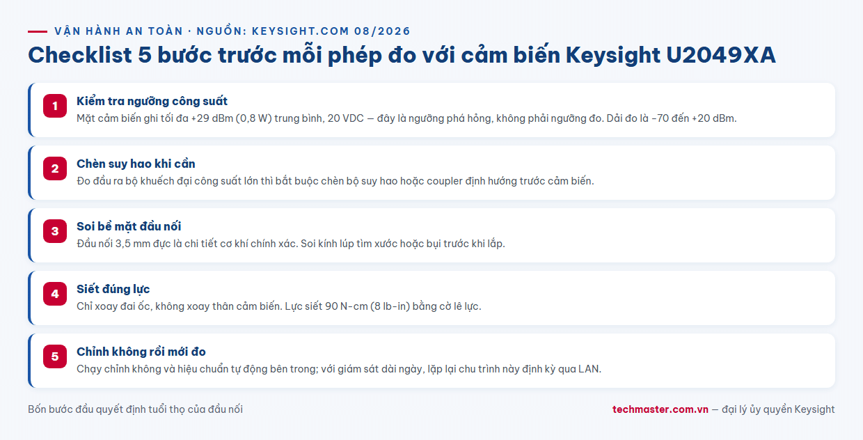Screen dimensions: 863x440
Task: Select heading "Soi bề mặt đầu nối"
Action: 129,227
